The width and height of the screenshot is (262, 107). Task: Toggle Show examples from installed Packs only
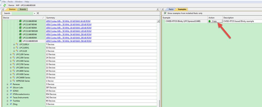pos(165,13)
